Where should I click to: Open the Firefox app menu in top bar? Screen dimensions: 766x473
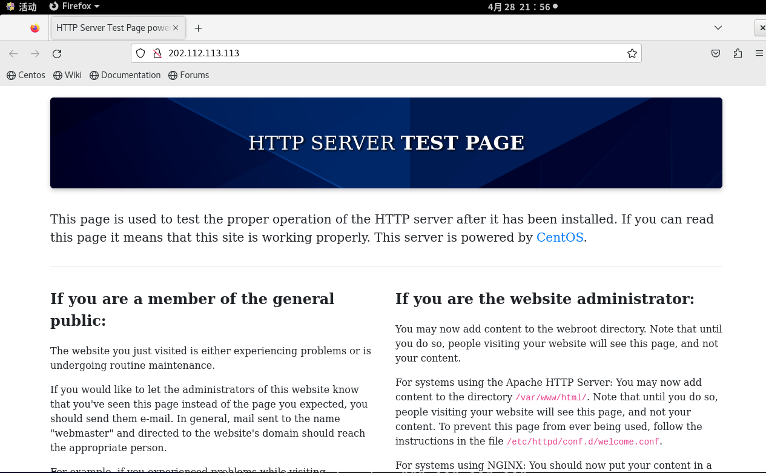pyautogui.click(x=74, y=7)
